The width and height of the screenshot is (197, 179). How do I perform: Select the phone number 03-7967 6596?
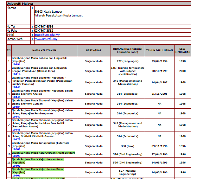tap(44, 27)
